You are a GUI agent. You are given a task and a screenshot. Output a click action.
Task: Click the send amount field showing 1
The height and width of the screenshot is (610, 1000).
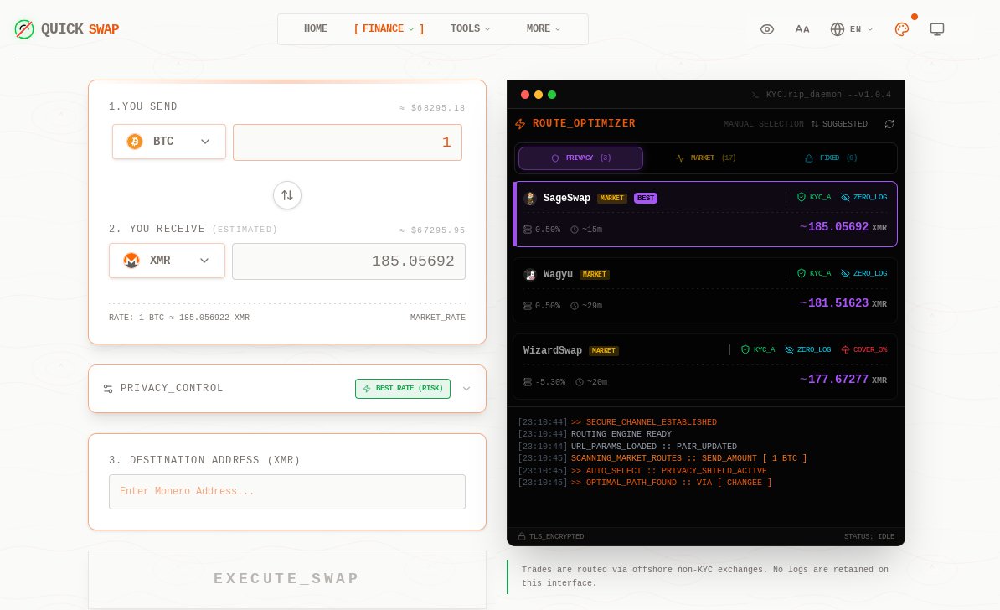click(348, 142)
